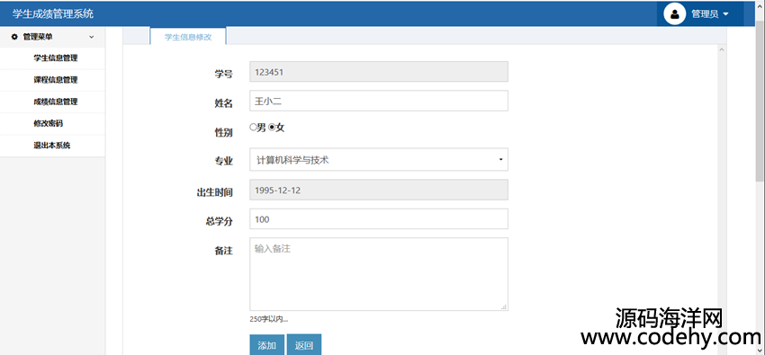Click the 出生时间 date field
The height and width of the screenshot is (355, 765).
[379, 190]
